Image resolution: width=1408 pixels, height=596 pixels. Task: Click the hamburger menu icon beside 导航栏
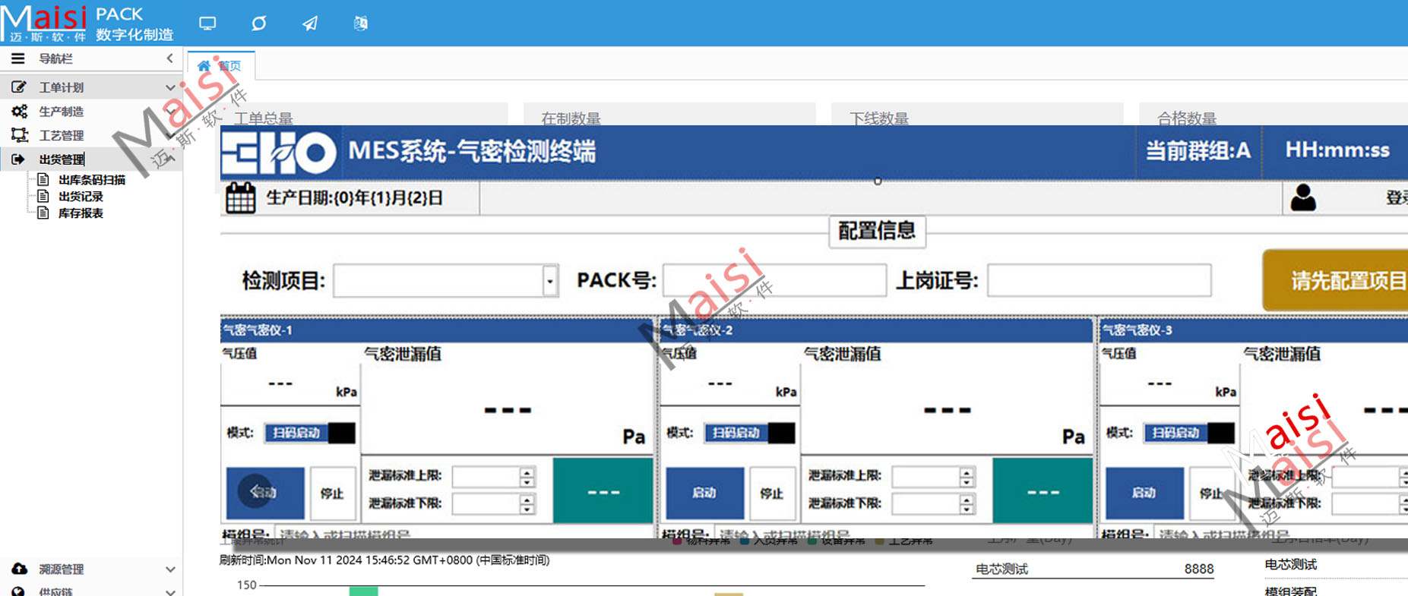pos(18,58)
